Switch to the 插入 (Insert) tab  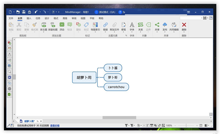[29, 18]
